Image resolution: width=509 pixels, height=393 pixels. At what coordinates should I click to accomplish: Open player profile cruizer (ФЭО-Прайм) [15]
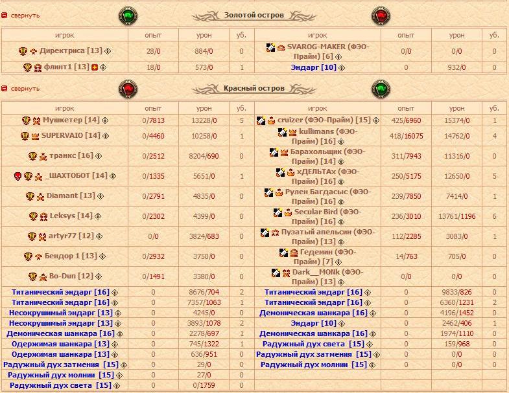[x=324, y=120]
